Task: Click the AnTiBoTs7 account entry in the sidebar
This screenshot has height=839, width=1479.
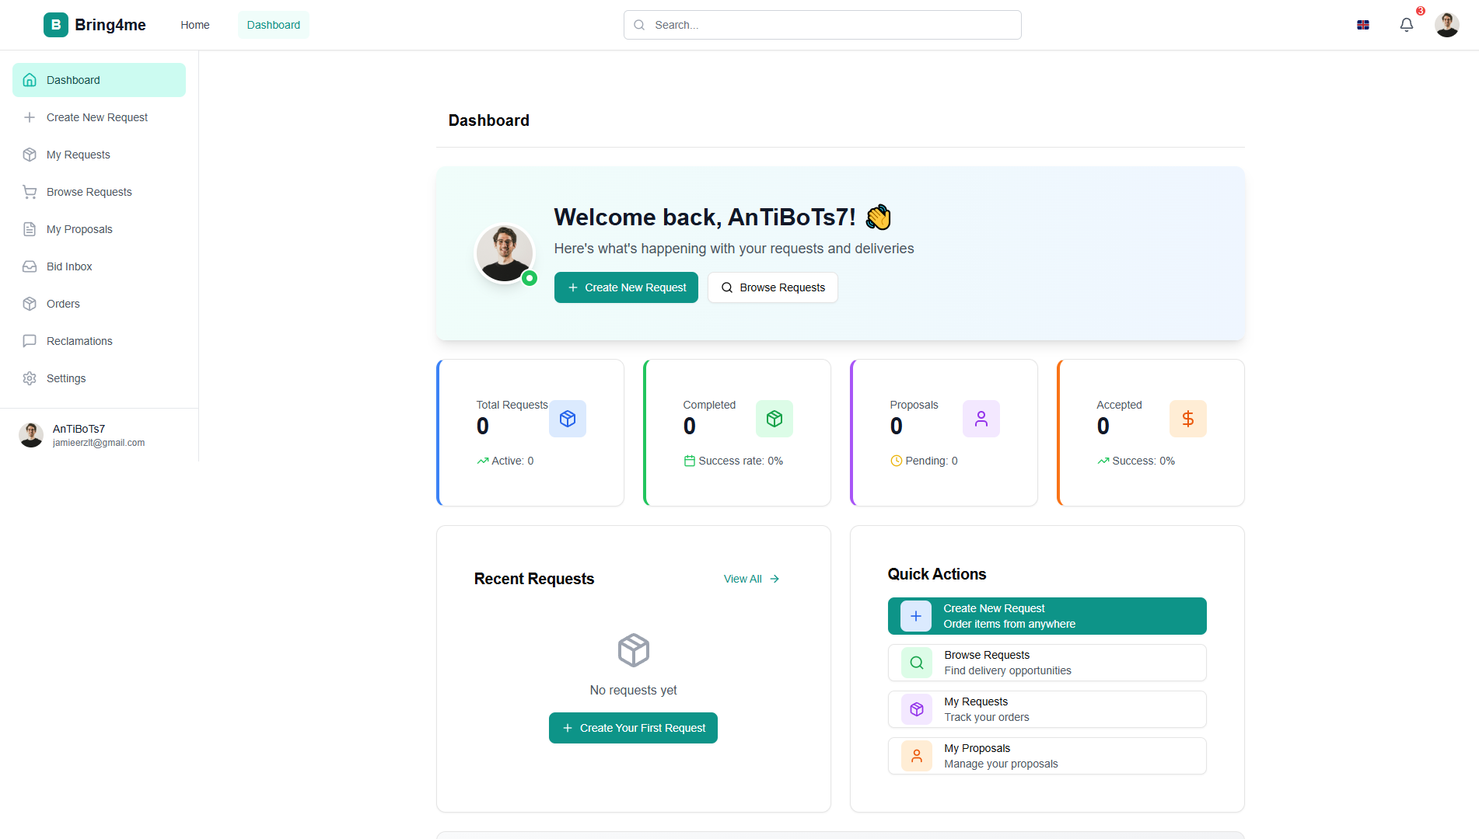Action: pos(99,435)
